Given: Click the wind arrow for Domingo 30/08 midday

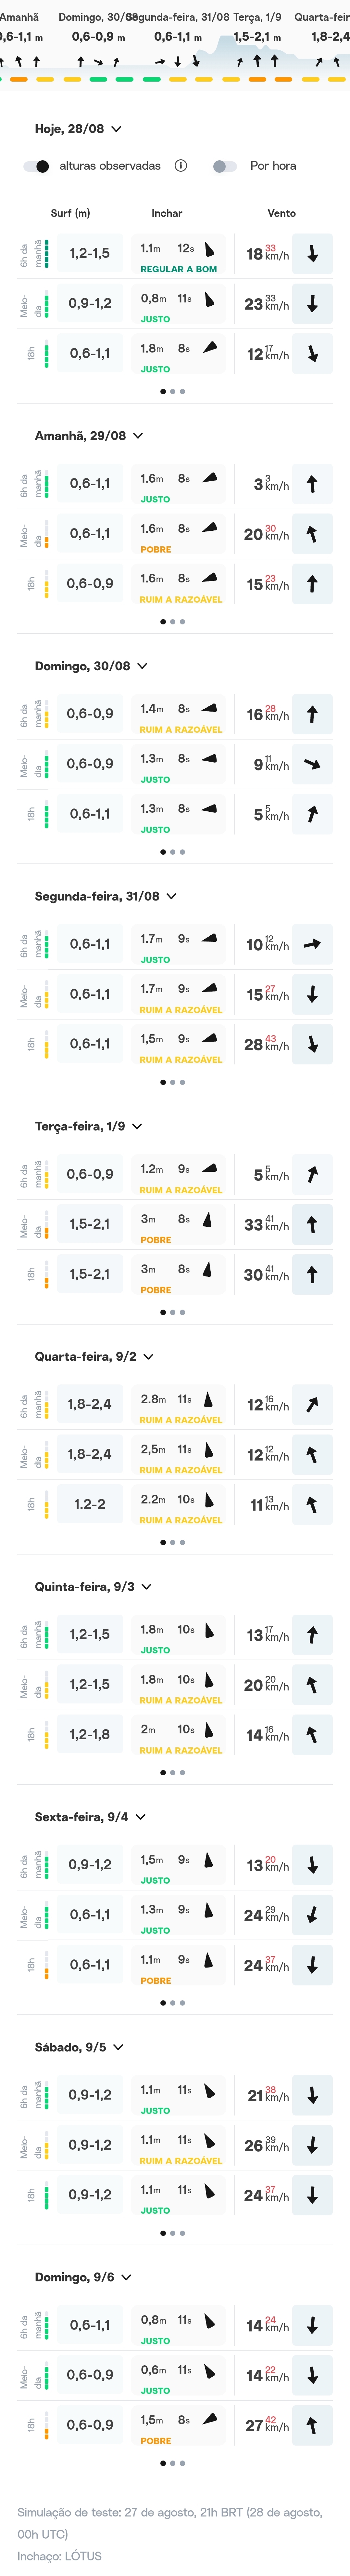Looking at the screenshot, I should pyautogui.click(x=312, y=764).
